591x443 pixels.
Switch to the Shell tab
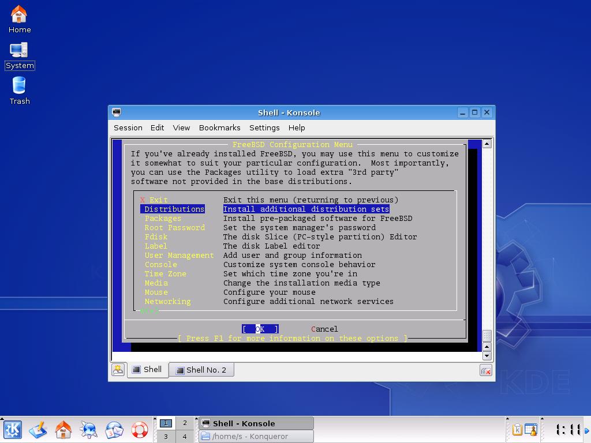148,370
